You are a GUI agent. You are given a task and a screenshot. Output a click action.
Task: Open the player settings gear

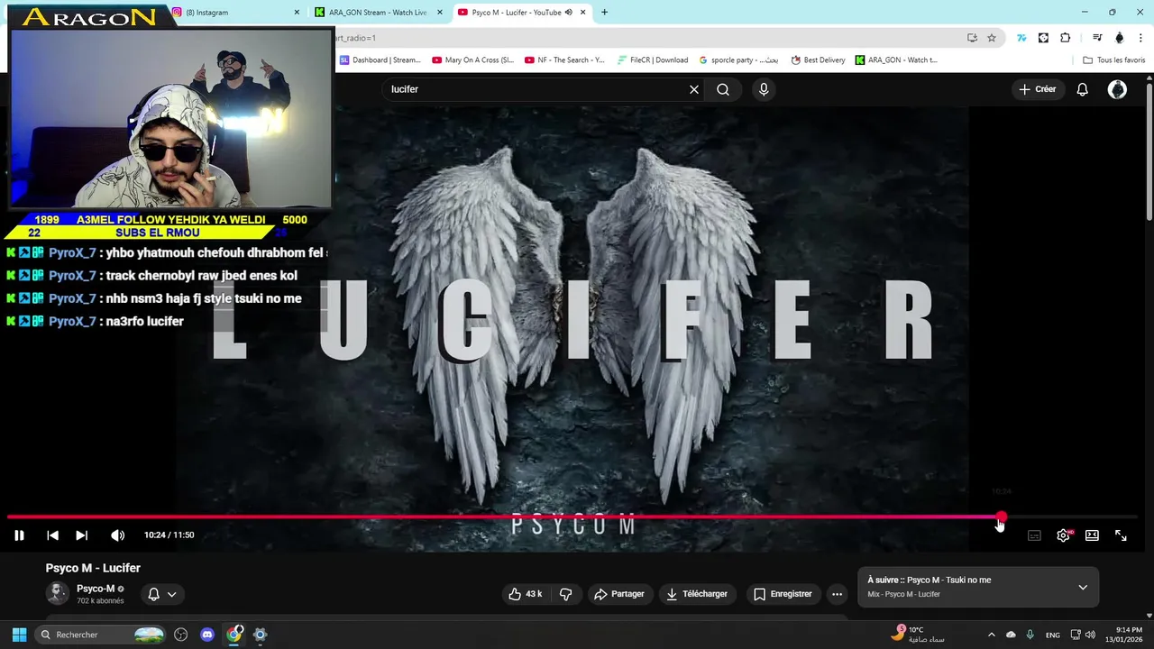[1063, 535]
